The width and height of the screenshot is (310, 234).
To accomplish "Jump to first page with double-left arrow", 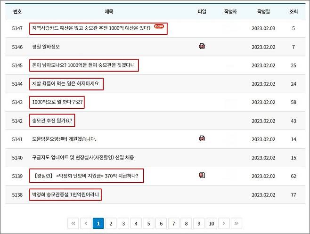I will coord(73,223).
